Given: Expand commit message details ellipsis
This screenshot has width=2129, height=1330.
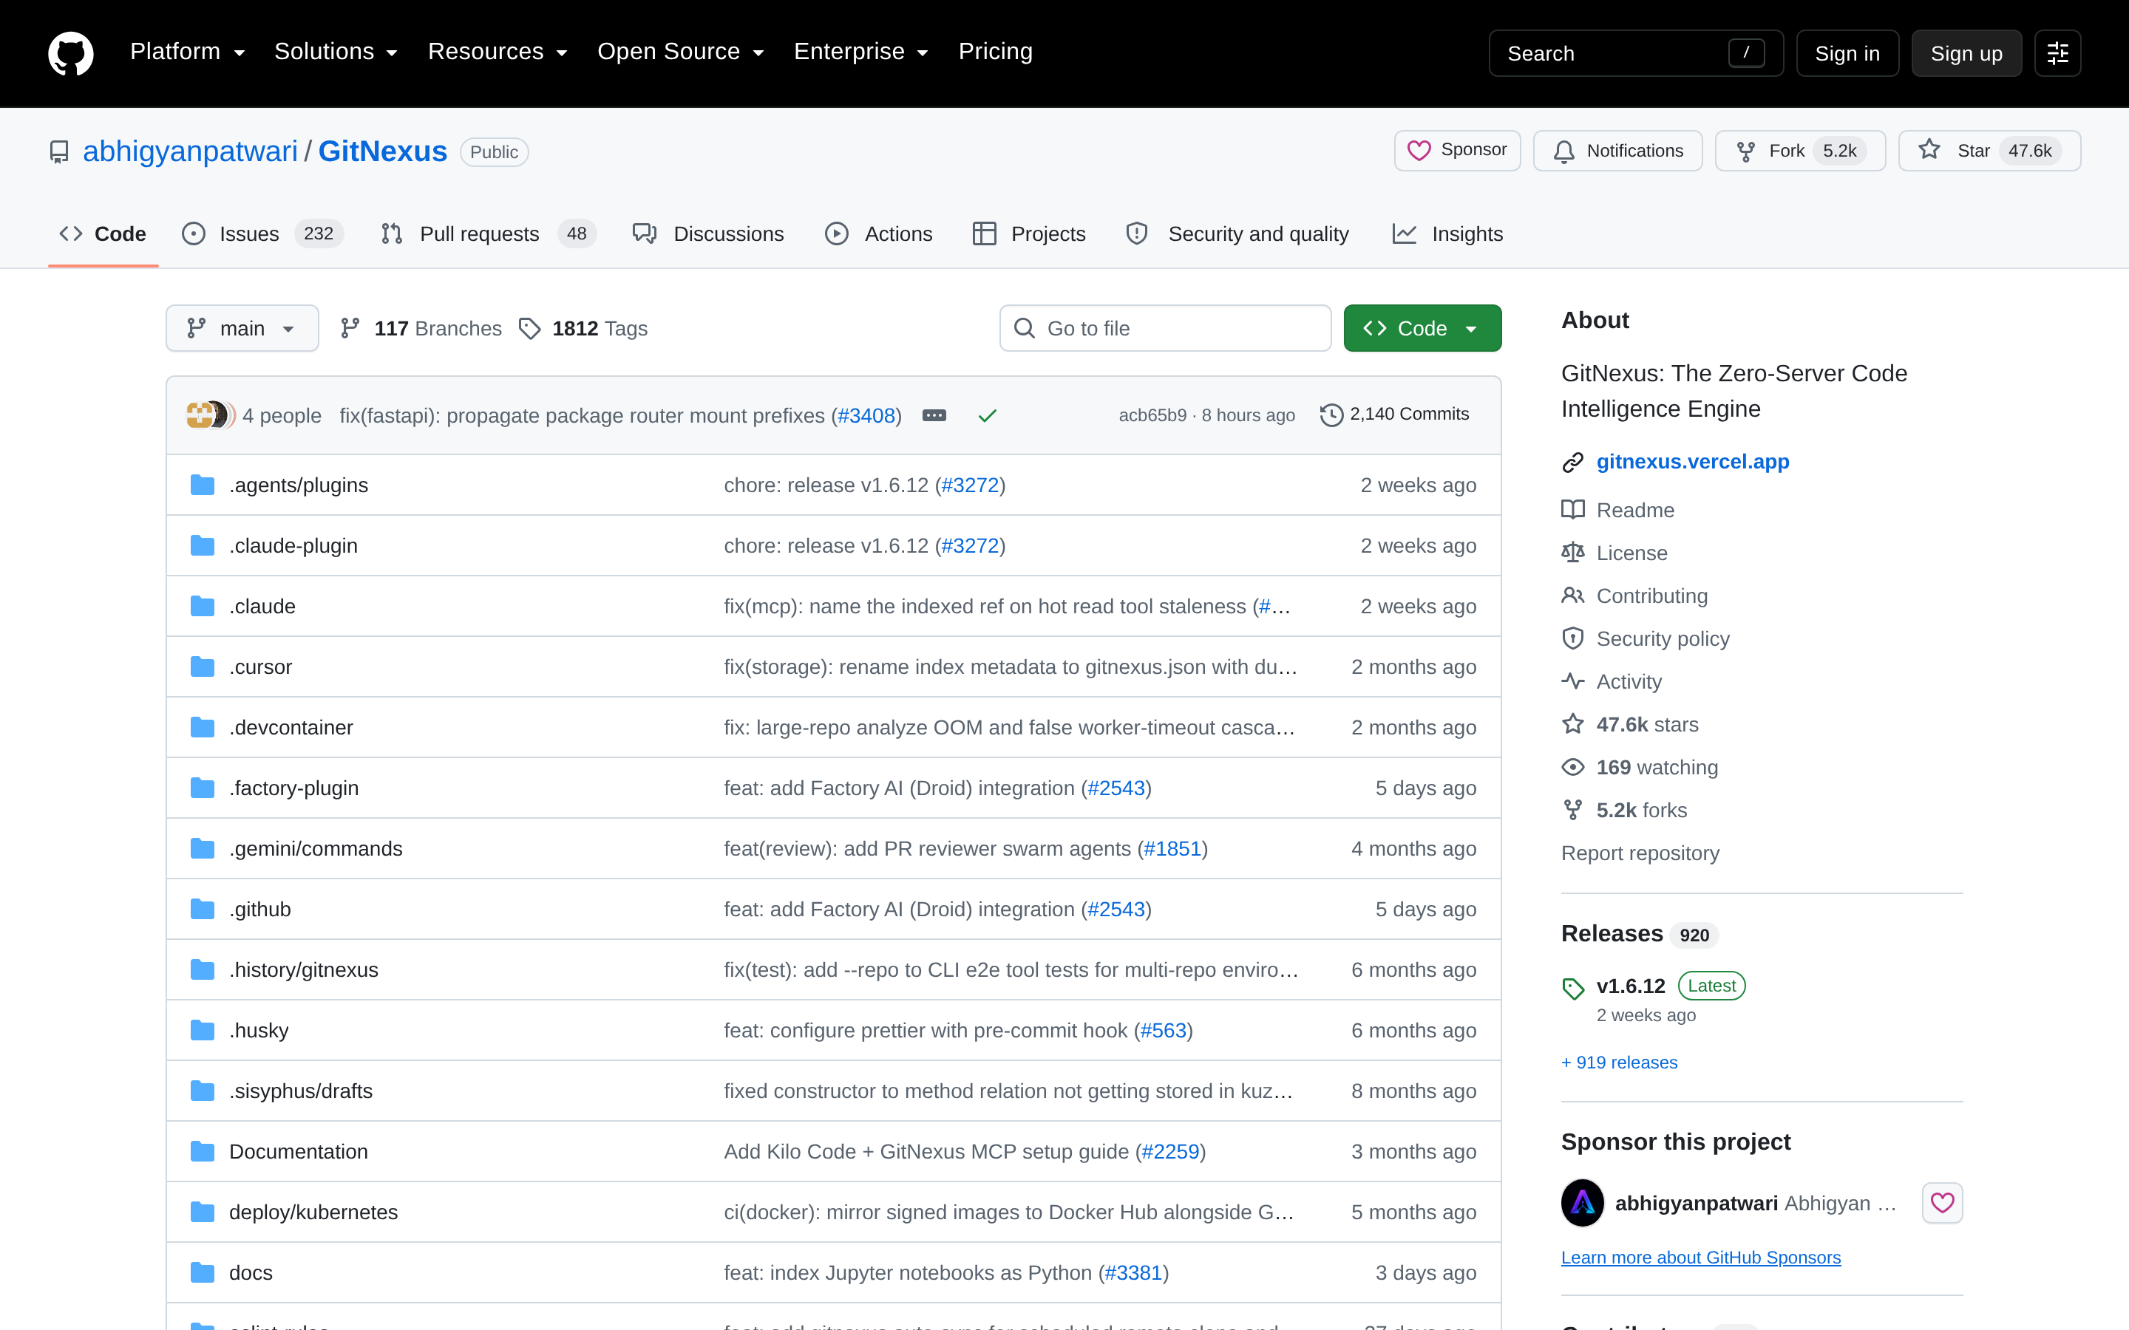Looking at the screenshot, I should pyautogui.click(x=934, y=415).
